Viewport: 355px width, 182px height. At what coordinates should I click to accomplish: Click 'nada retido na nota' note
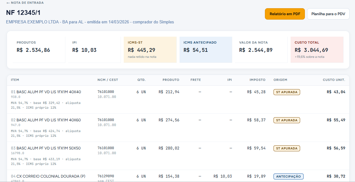[x=142, y=57]
